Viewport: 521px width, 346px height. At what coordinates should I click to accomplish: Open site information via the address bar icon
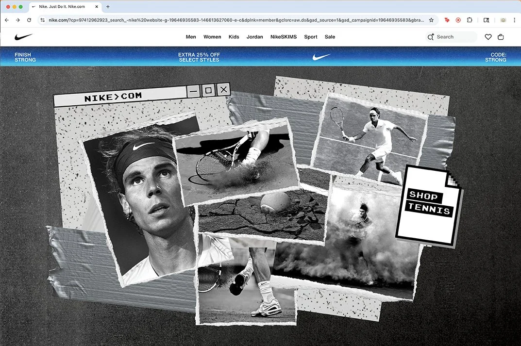43,20
